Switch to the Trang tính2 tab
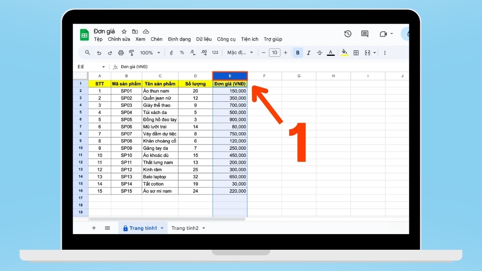The height and width of the screenshot is (271, 482). pos(185,228)
